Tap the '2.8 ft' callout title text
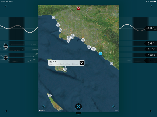157x117 pixels. pos(53,62)
